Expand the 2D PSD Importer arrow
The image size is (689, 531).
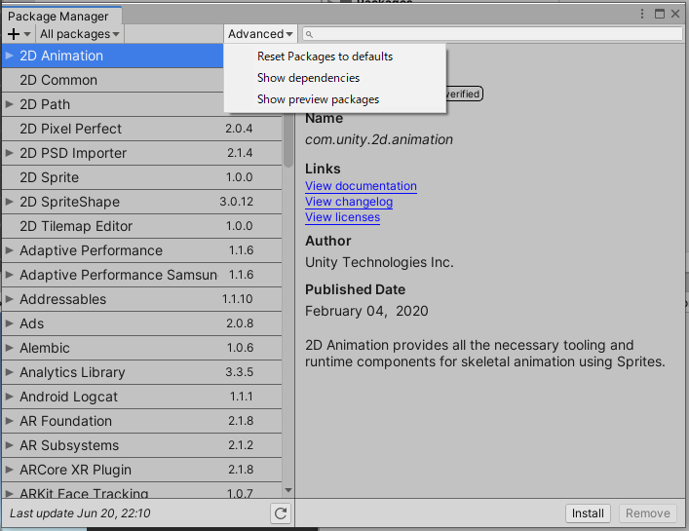[9, 153]
